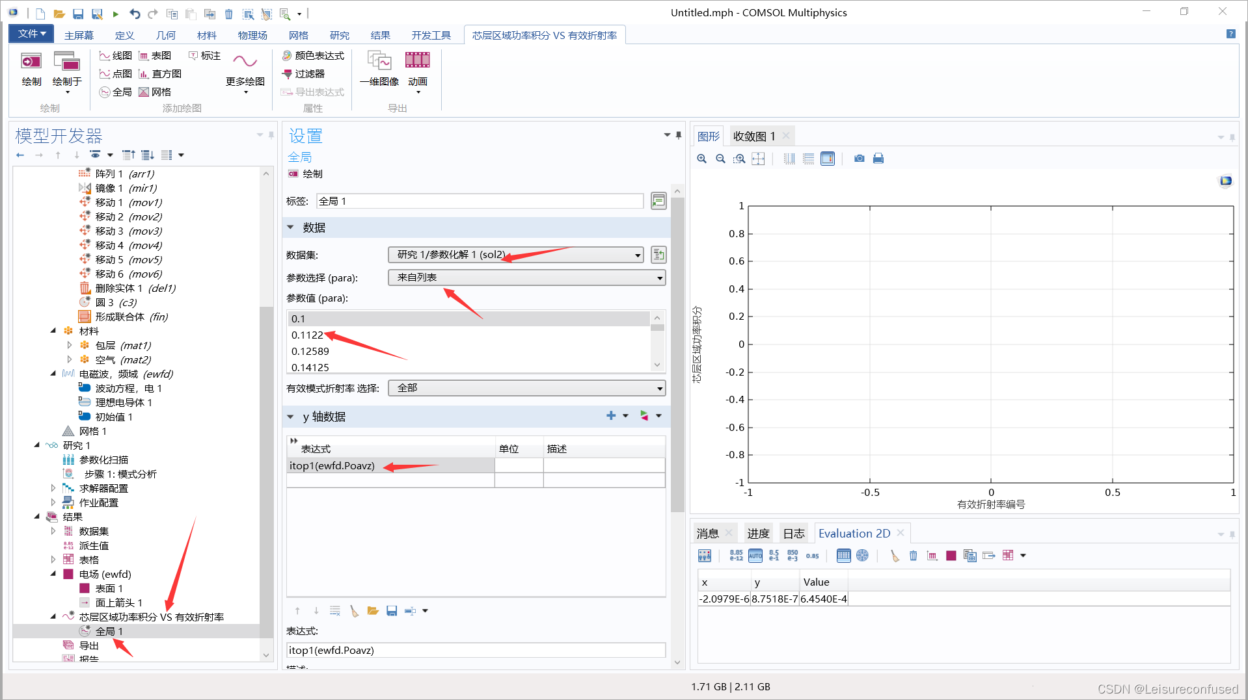1248x700 pixels.
Task: Collapse the 研究 1 tree node
Action: (37, 445)
